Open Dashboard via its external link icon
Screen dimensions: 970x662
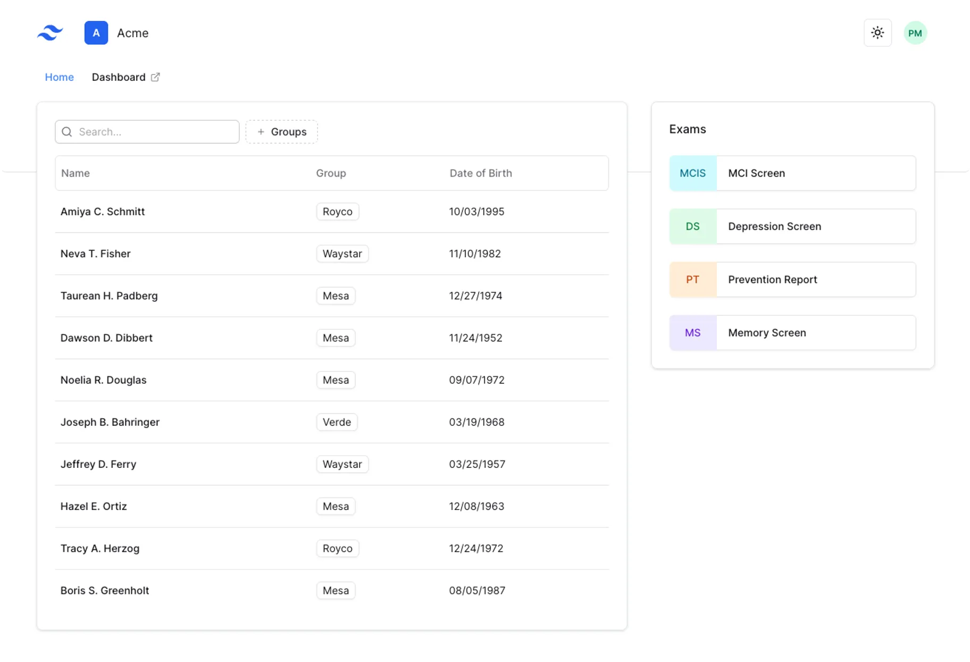[x=155, y=77]
